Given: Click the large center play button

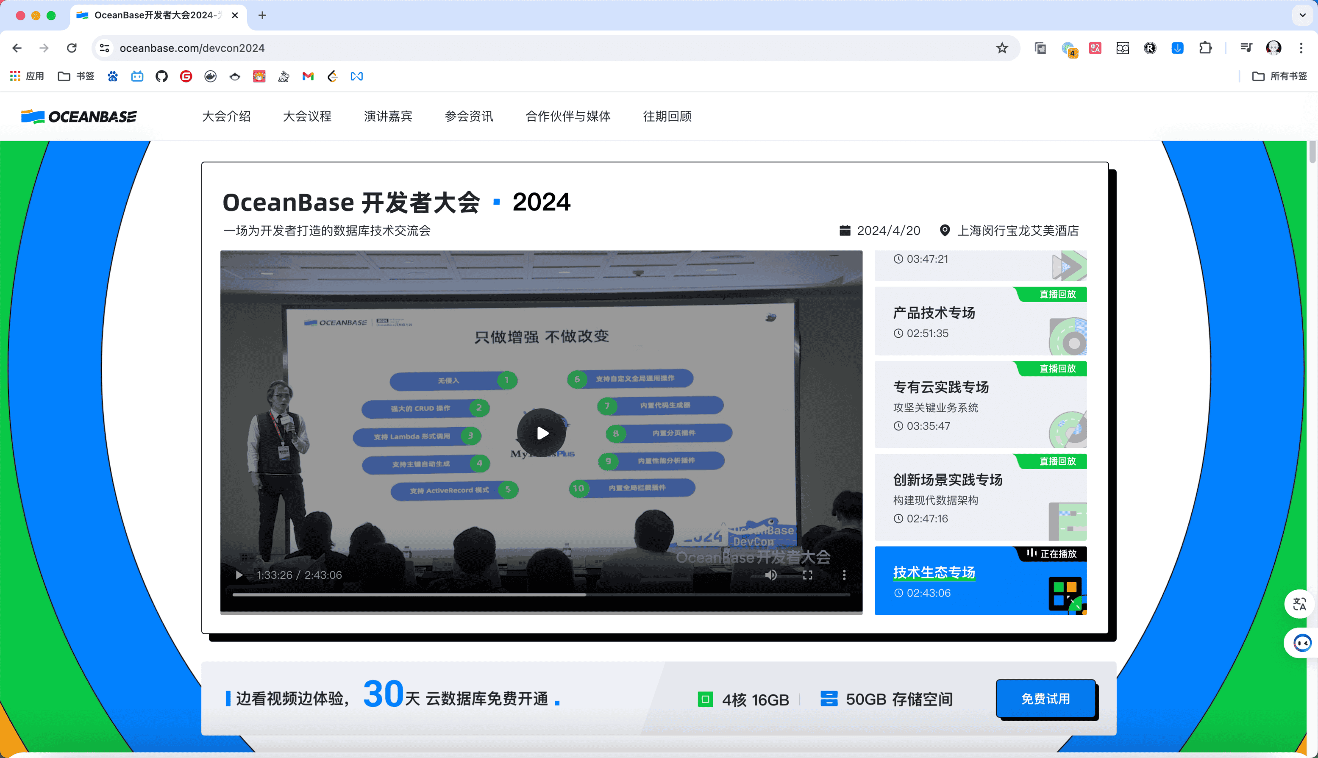Looking at the screenshot, I should click(x=542, y=433).
